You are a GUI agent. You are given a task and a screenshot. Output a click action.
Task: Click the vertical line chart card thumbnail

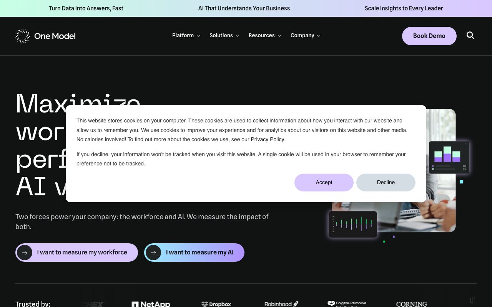point(352,224)
